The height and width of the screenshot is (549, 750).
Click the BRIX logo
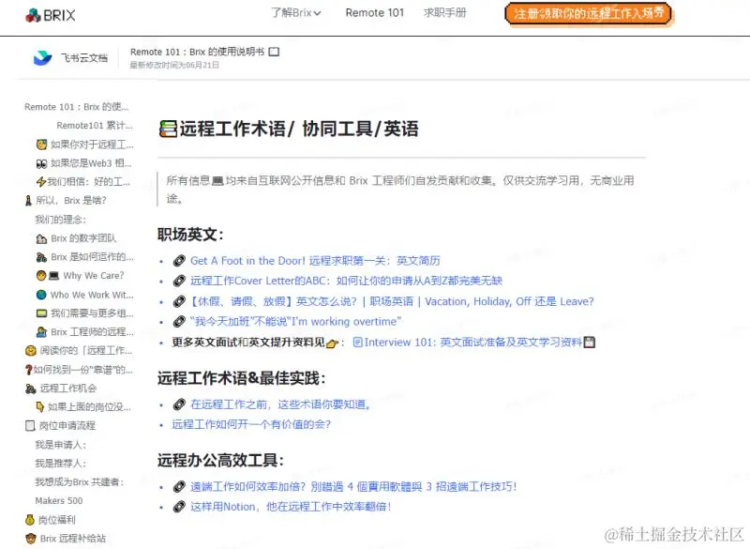coord(51,15)
